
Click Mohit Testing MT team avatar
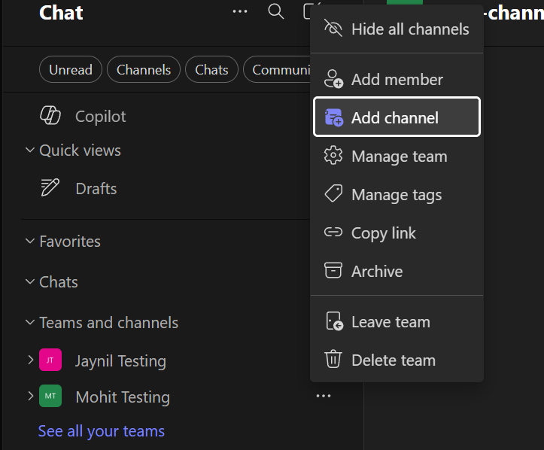(50, 396)
